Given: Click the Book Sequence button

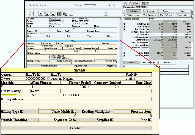Looking at the screenshot, I should 149,63.
